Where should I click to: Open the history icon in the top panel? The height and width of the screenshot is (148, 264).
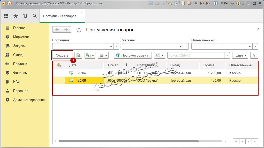(25, 16)
